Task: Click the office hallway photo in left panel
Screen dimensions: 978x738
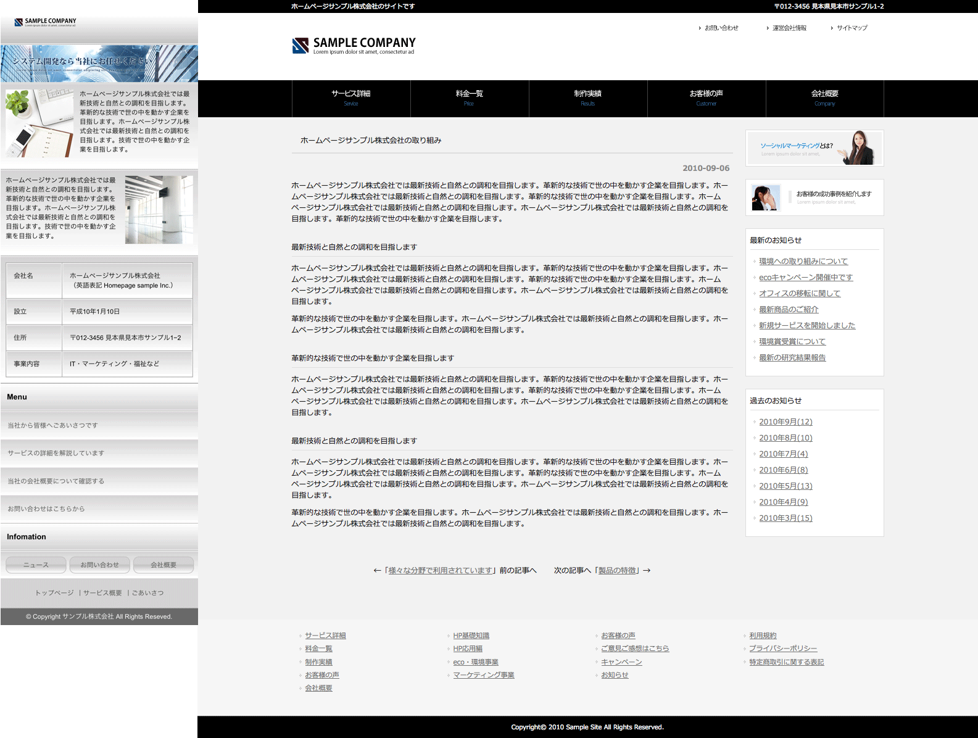Action: pyautogui.click(x=159, y=210)
